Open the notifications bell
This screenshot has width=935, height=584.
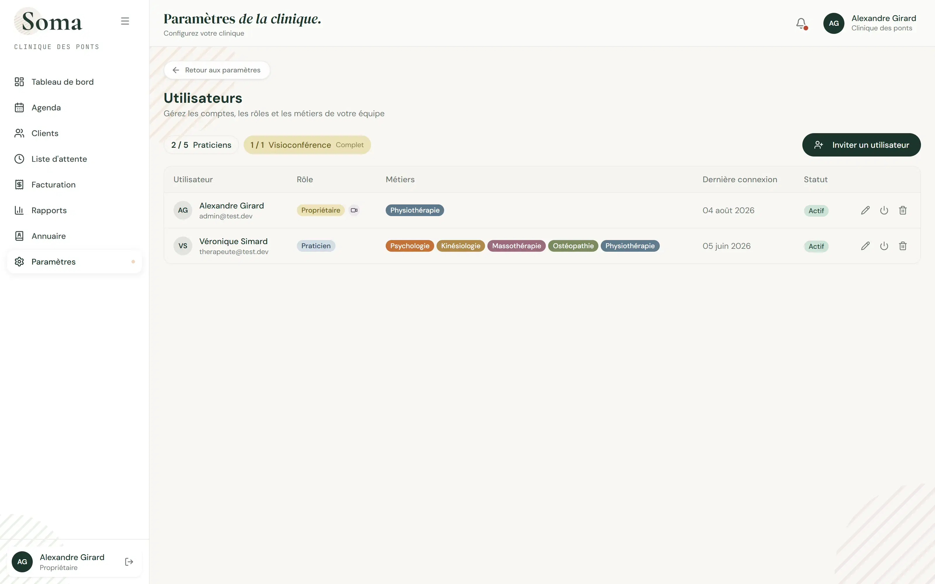point(801,24)
